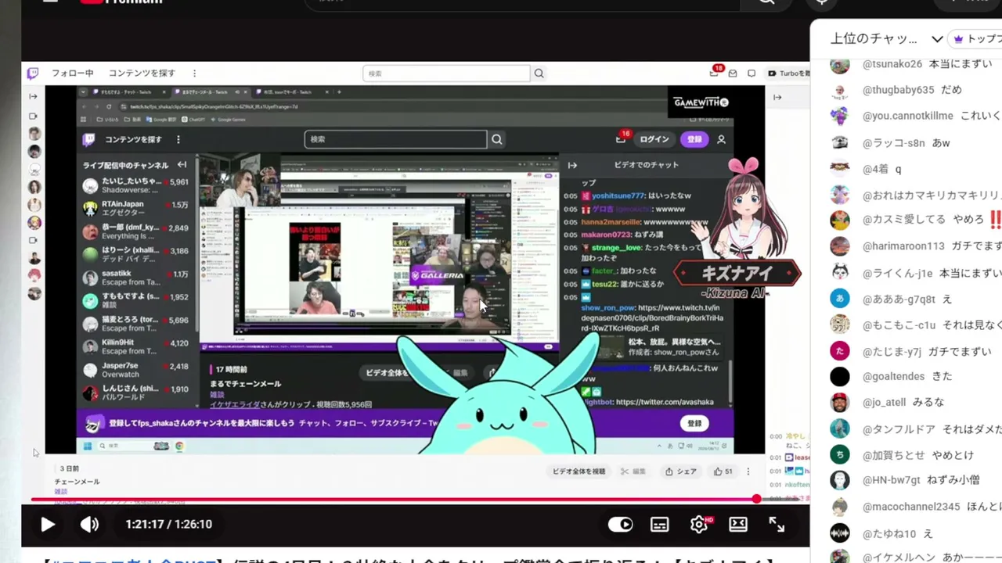
Task: Open YouTube player settings gear
Action: (x=699, y=525)
